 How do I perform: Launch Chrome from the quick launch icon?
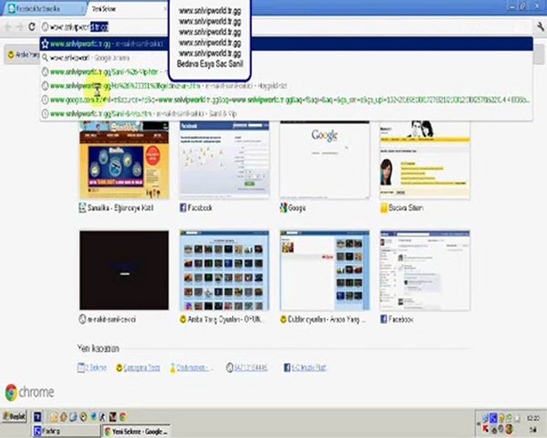(123, 417)
